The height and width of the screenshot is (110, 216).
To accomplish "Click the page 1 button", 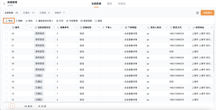I will (12, 106).
